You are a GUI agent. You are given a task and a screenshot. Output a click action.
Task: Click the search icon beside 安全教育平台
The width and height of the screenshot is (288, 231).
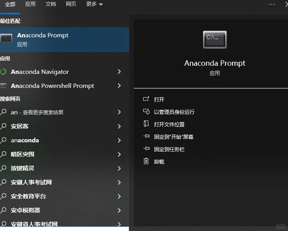pos(3,196)
